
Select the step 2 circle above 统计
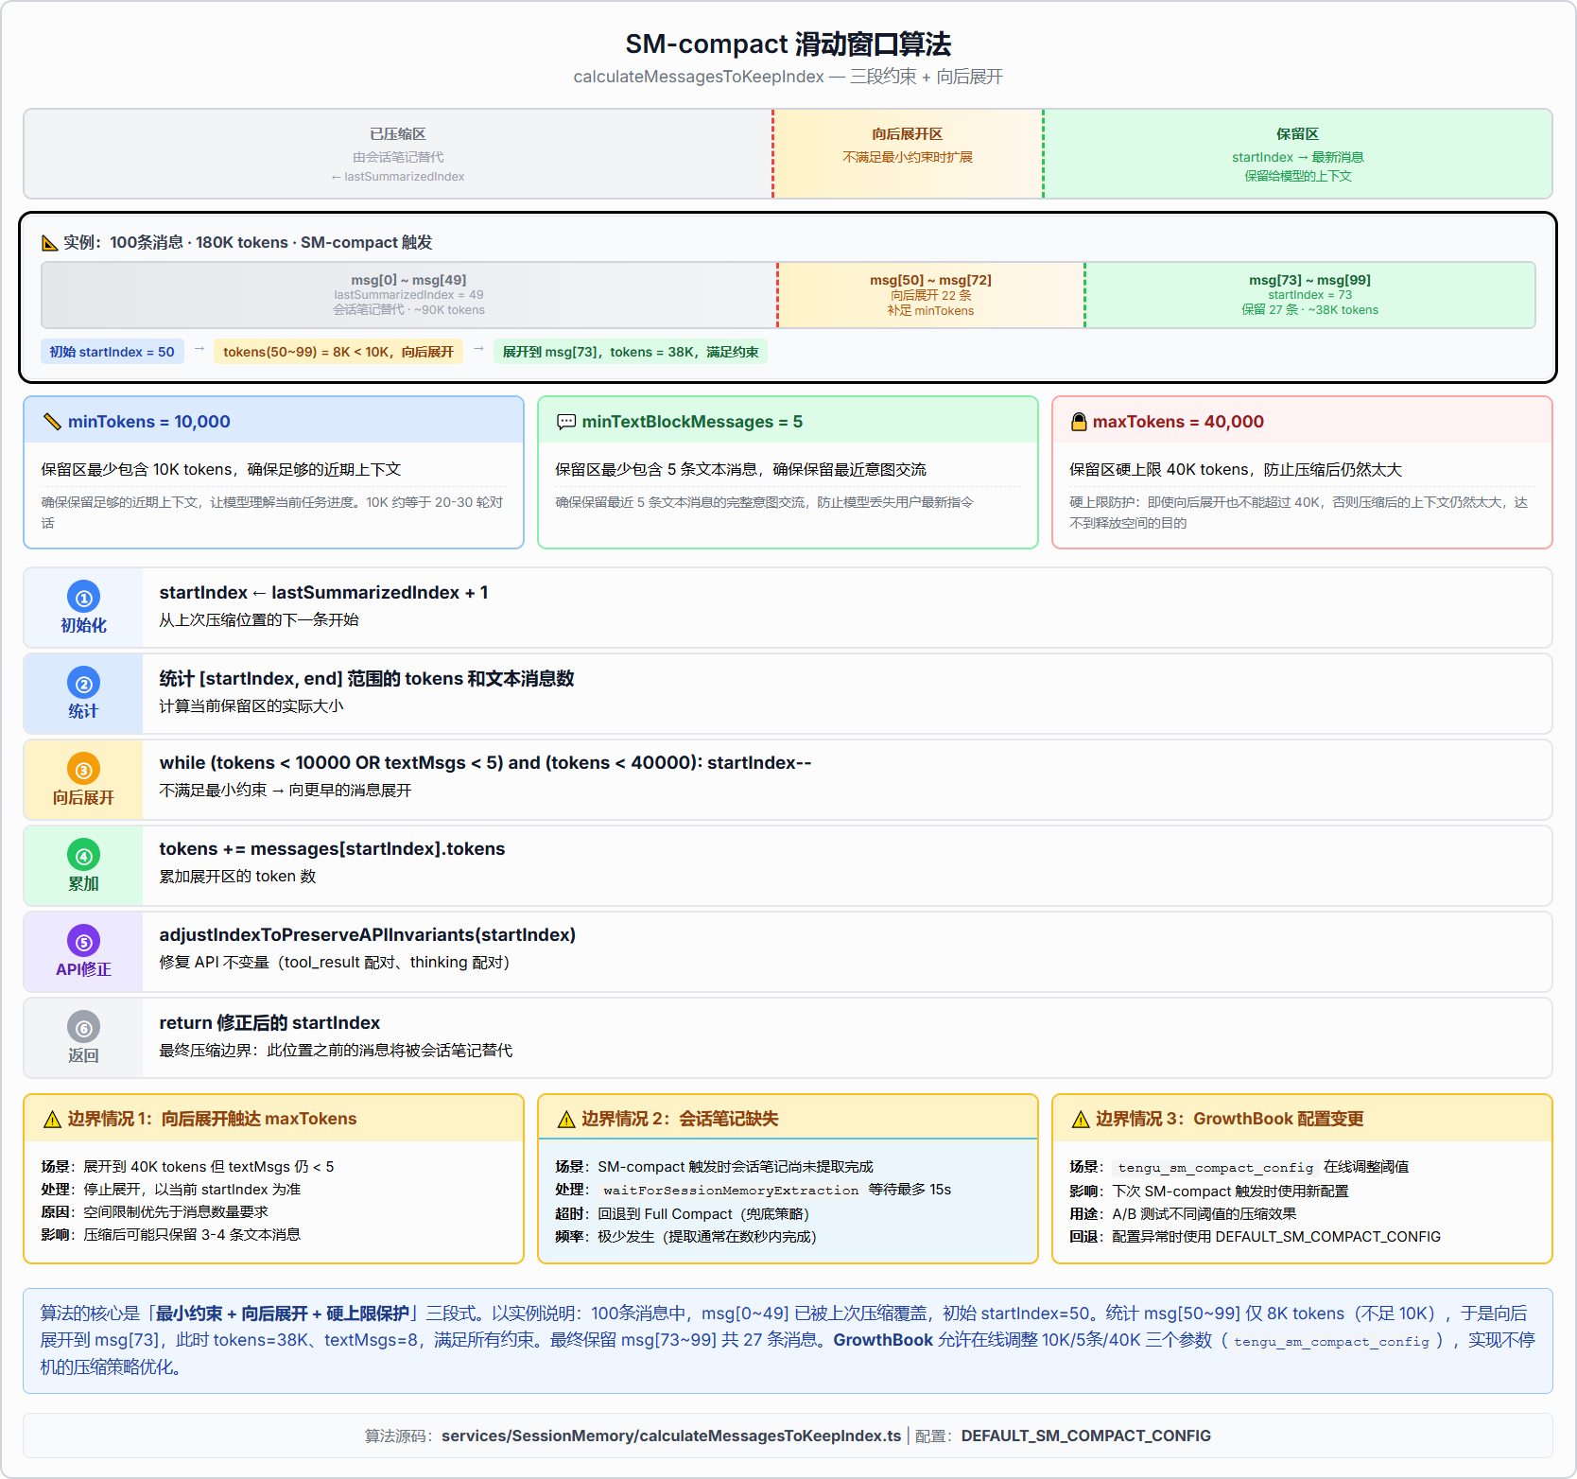click(x=83, y=683)
